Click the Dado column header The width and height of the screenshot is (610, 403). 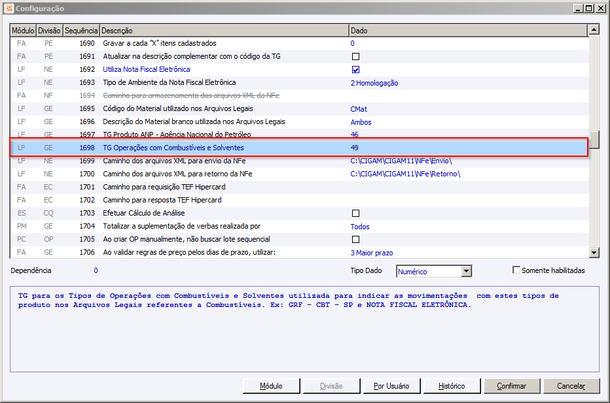[468, 30]
